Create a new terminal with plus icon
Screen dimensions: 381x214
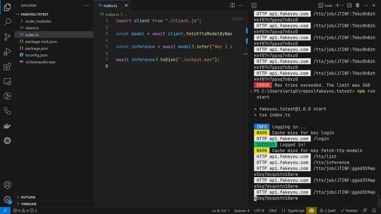(x=337, y=5)
